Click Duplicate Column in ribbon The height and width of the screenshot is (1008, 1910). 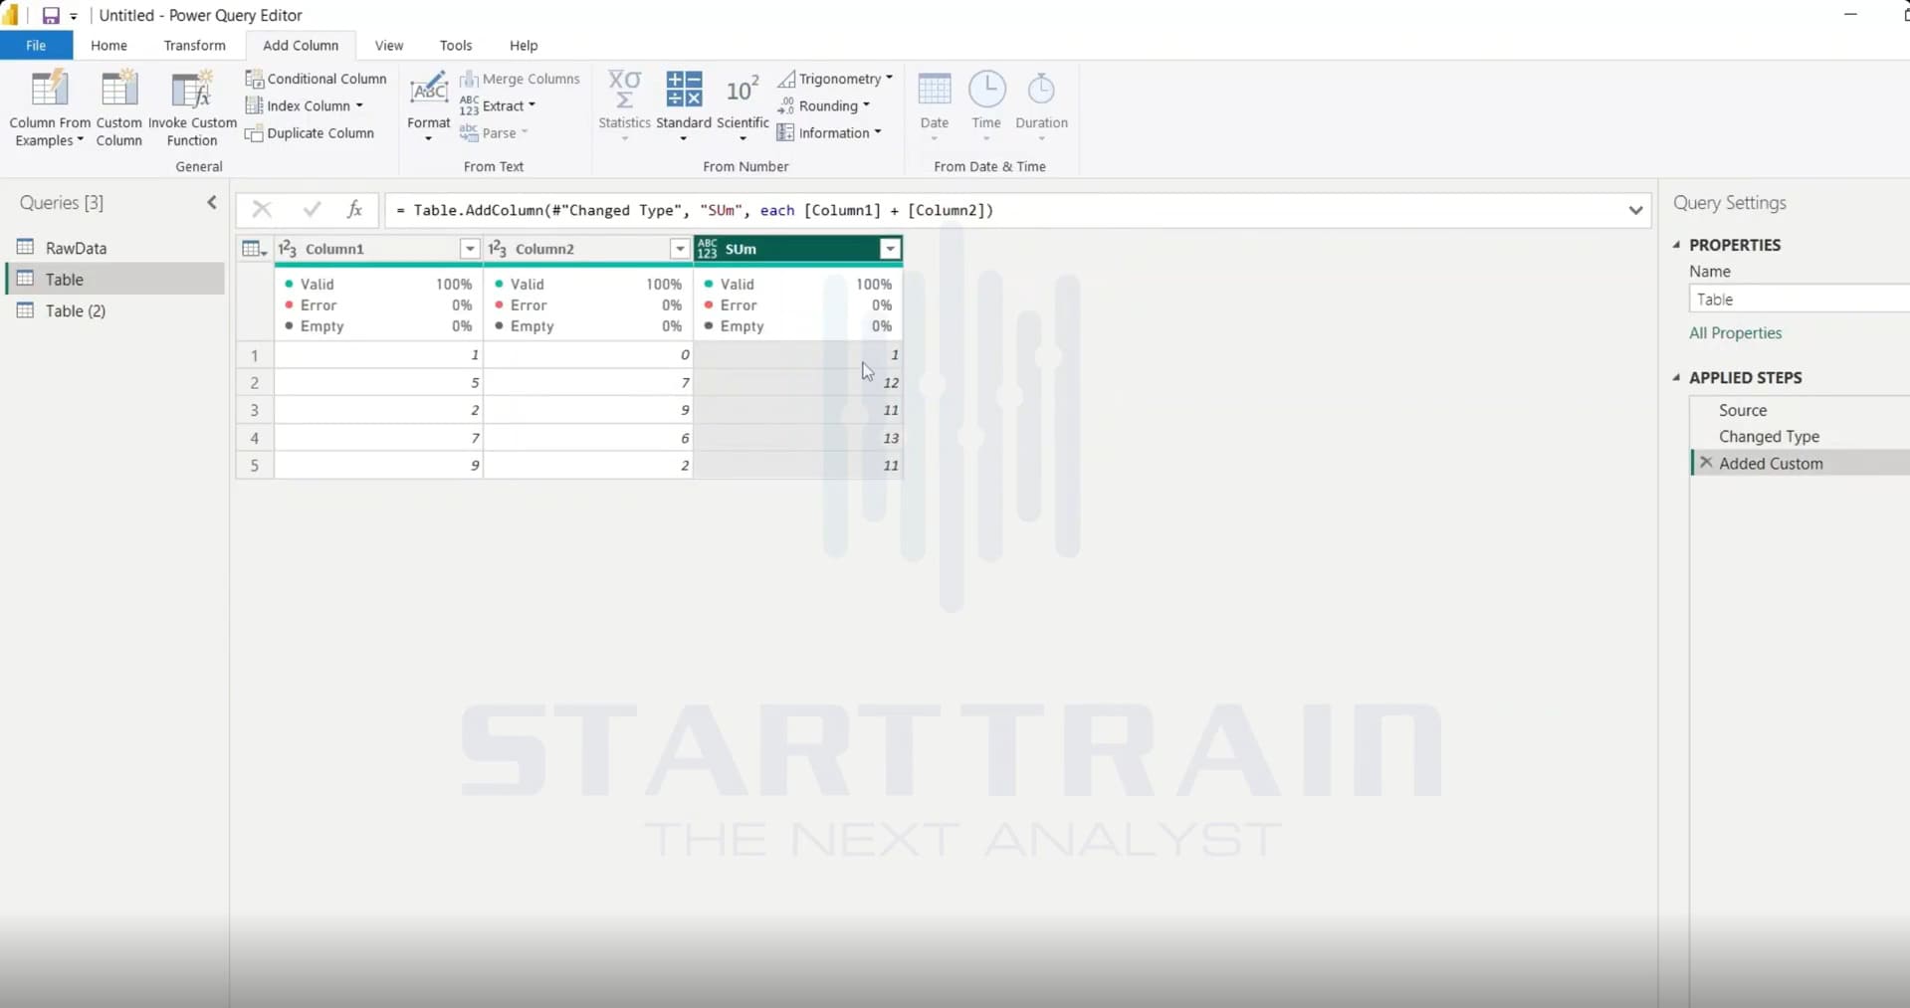click(311, 133)
